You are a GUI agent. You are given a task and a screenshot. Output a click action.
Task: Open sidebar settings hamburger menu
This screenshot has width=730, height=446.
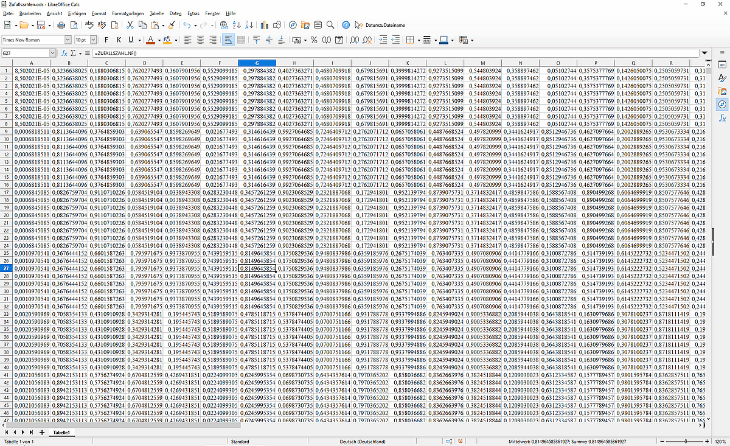point(723,54)
